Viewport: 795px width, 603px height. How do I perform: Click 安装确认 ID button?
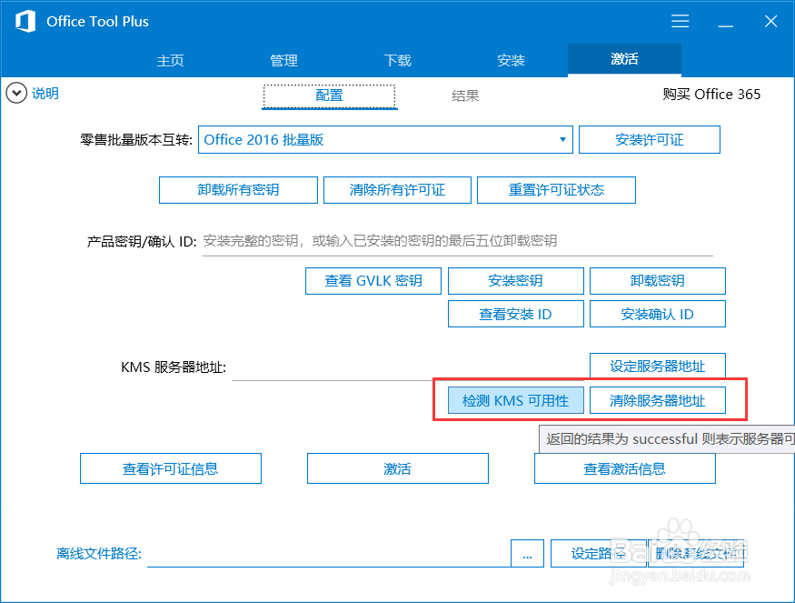point(658,314)
